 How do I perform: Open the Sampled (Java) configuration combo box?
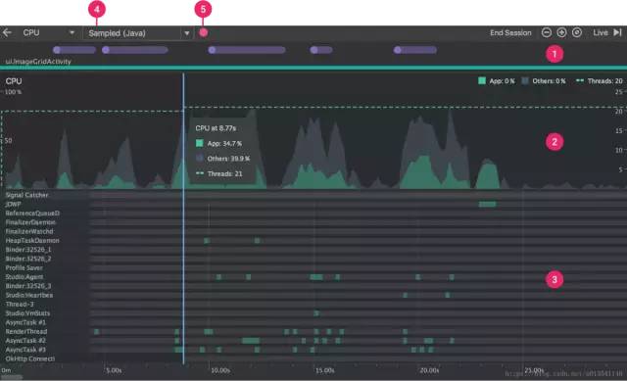point(138,33)
